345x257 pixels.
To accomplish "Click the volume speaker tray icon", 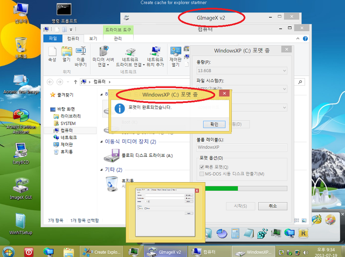I will (306, 253).
